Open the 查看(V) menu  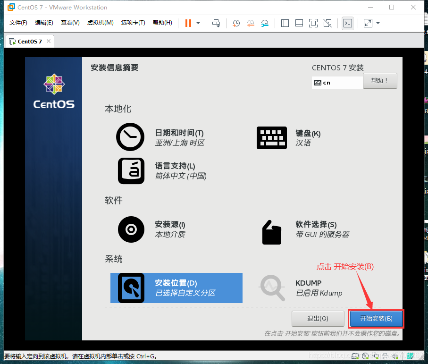pos(70,22)
